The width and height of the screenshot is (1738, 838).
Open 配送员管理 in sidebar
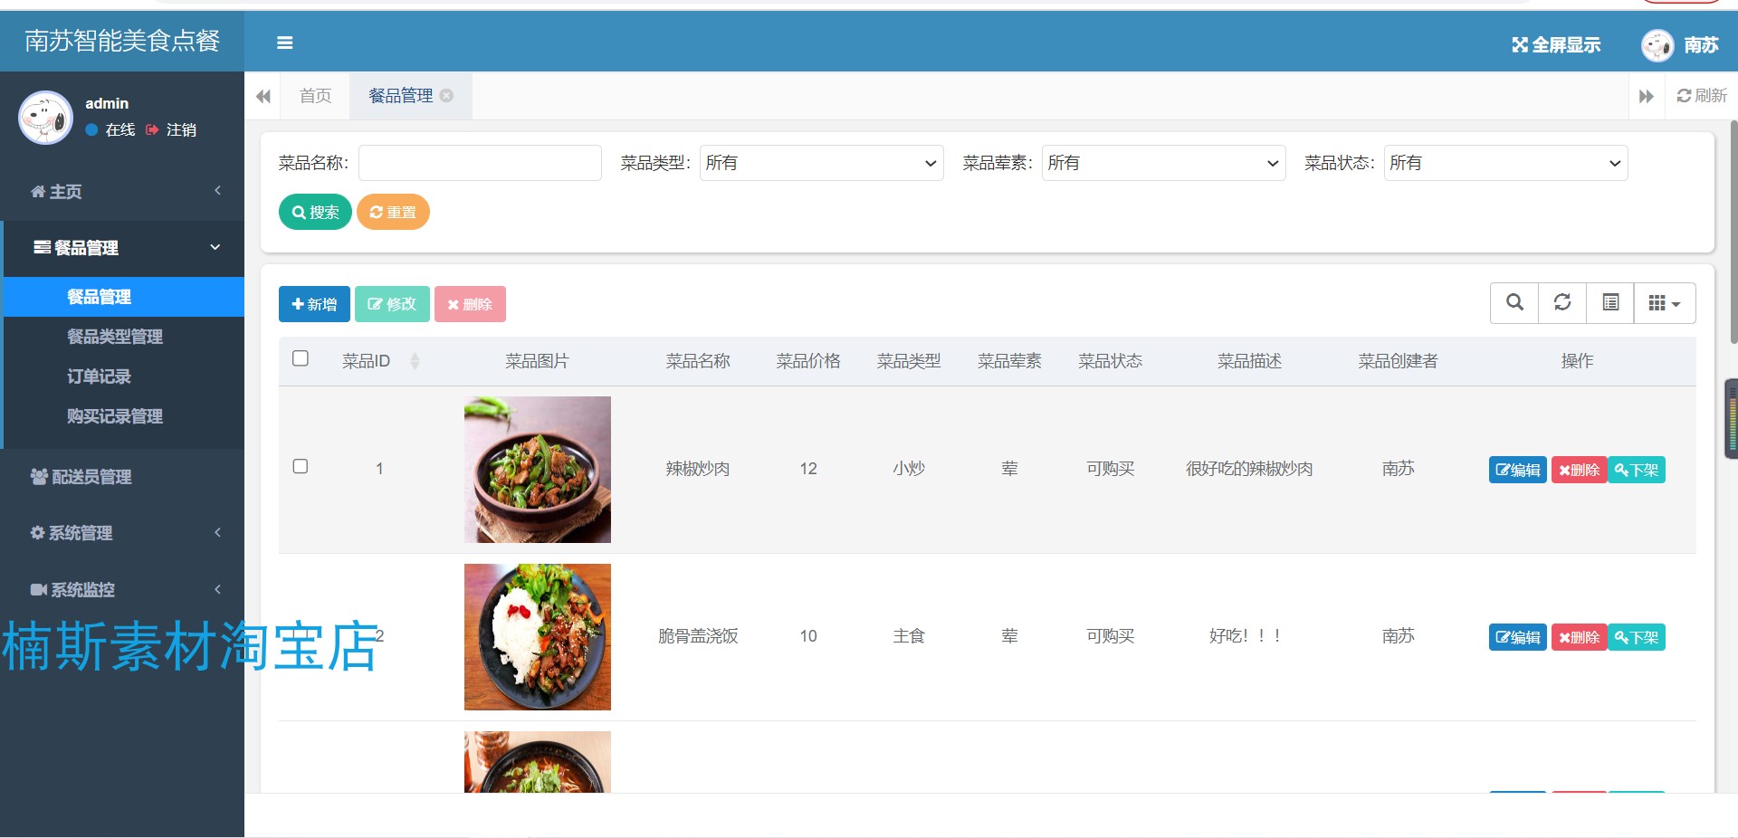tap(122, 476)
